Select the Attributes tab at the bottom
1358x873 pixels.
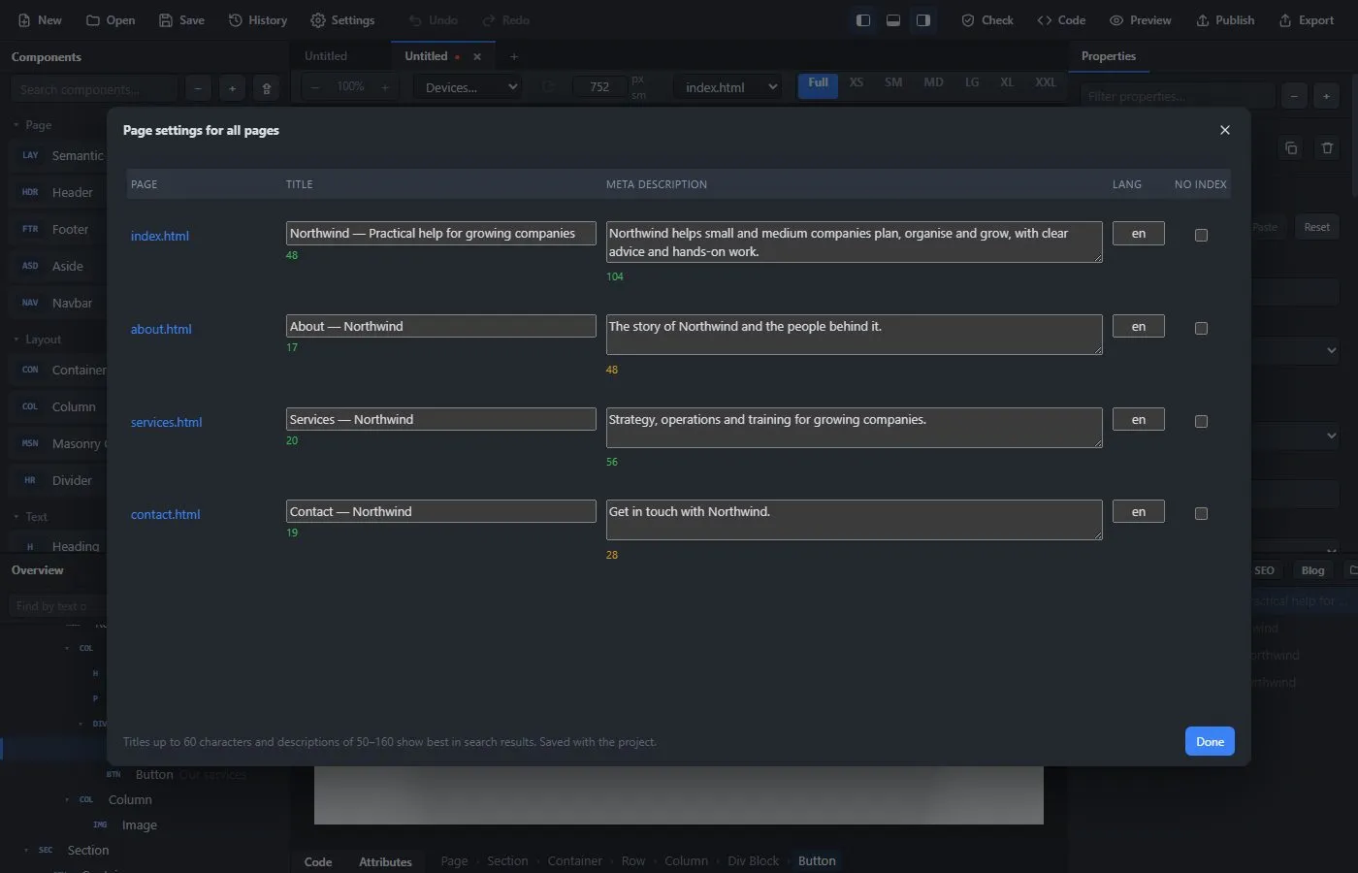point(385,861)
